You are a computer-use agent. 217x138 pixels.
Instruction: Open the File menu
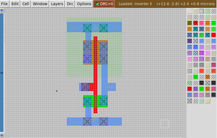[x=4, y=4]
